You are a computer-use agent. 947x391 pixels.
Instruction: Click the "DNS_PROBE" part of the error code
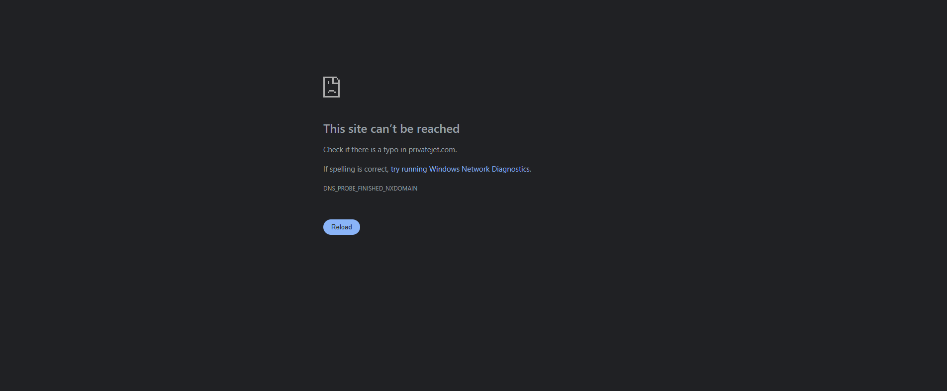point(340,189)
